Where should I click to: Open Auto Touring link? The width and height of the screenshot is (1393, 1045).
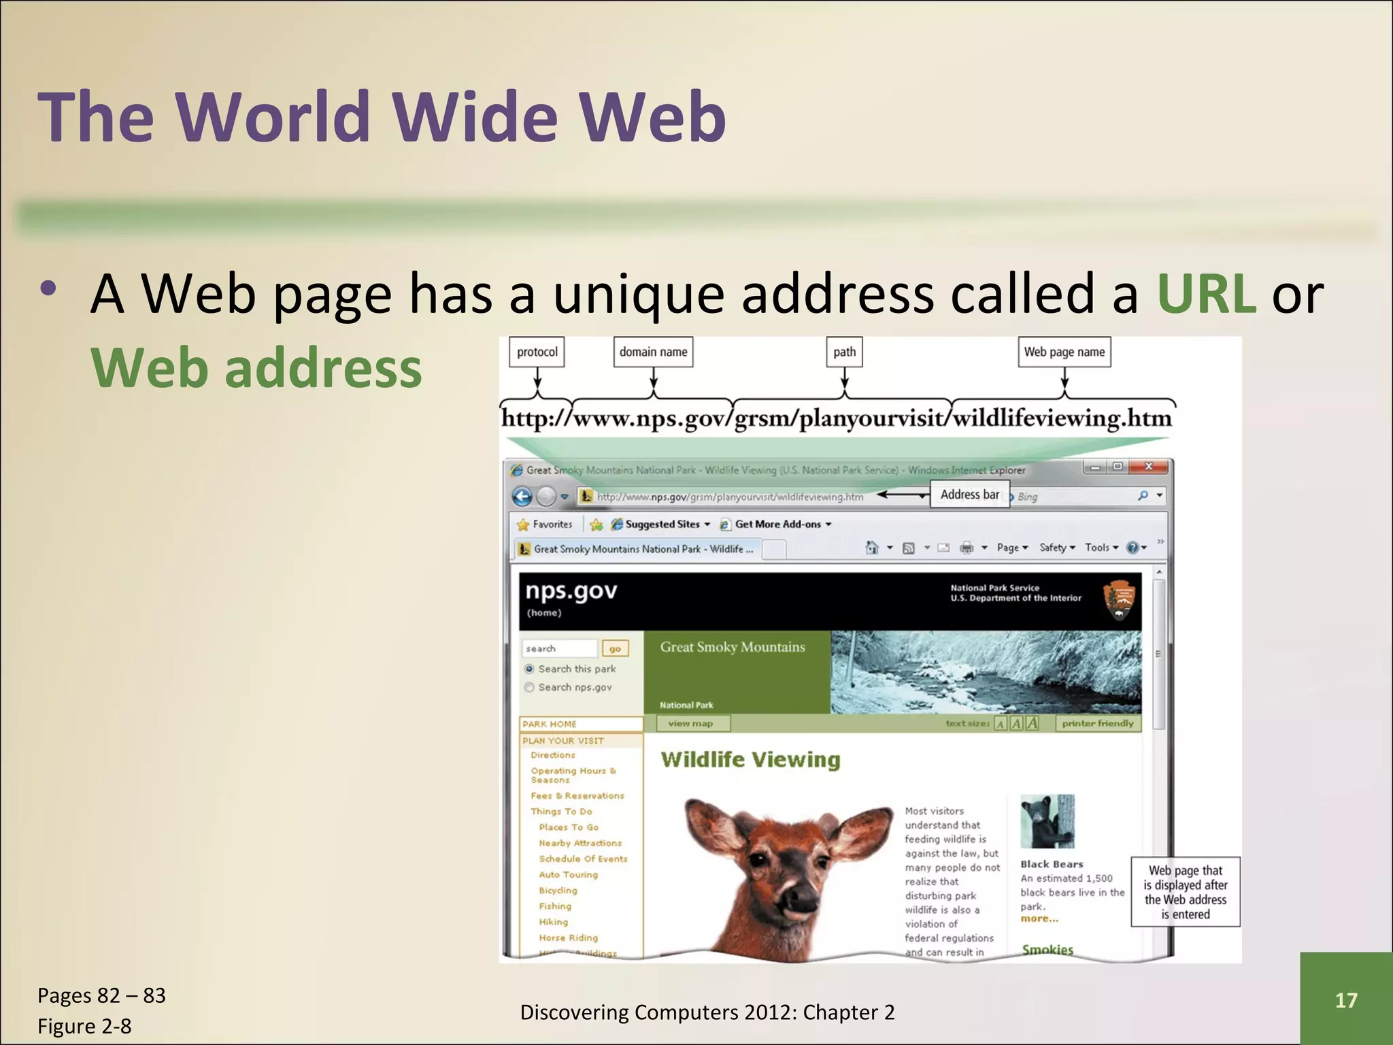tap(568, 875)
